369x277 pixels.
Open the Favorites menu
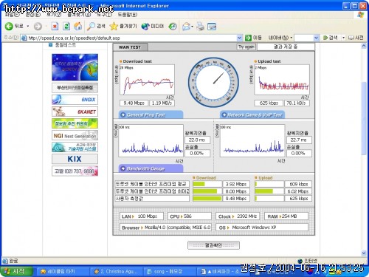pyautogui.click(x=79, y=15)
